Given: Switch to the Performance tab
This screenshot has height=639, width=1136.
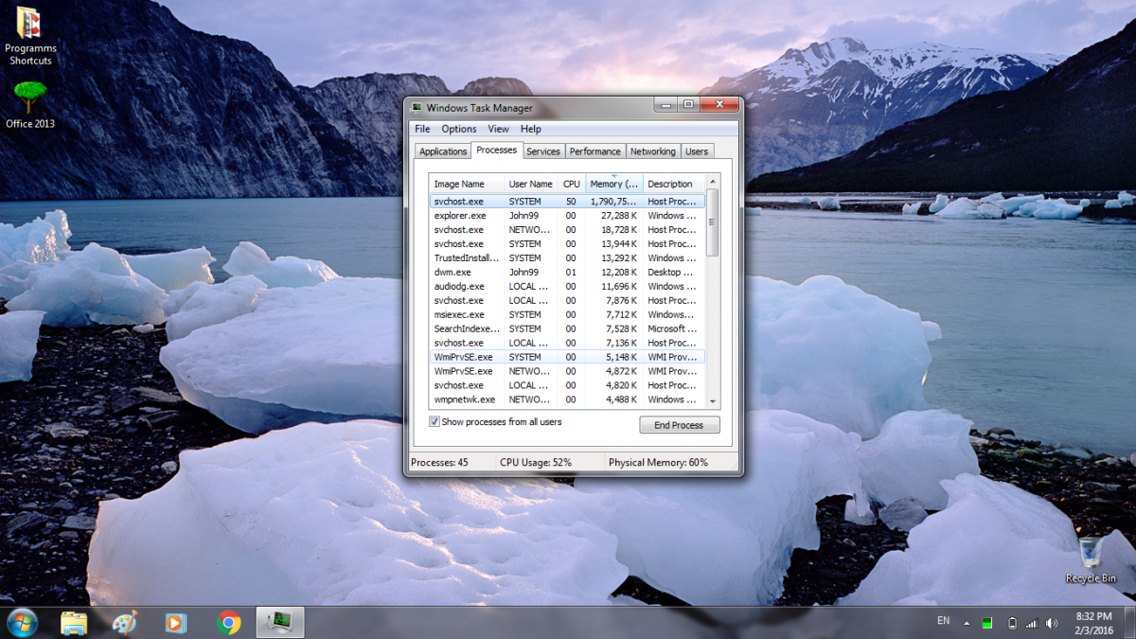Looking at the screenshot, I should coord(595,151).
